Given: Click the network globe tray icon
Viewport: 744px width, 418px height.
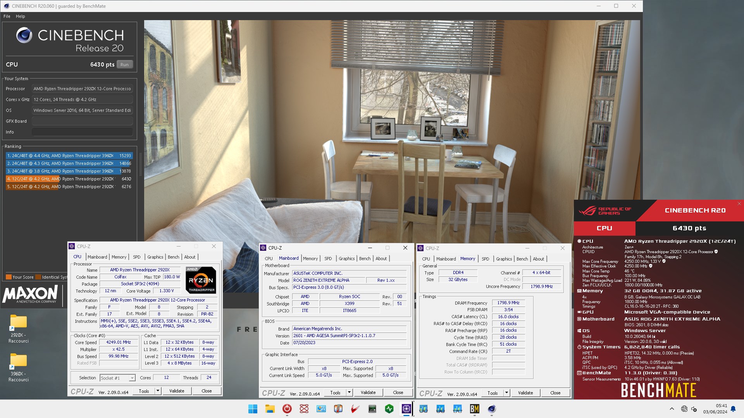Looking at the screenshot, I should point(684,409).
